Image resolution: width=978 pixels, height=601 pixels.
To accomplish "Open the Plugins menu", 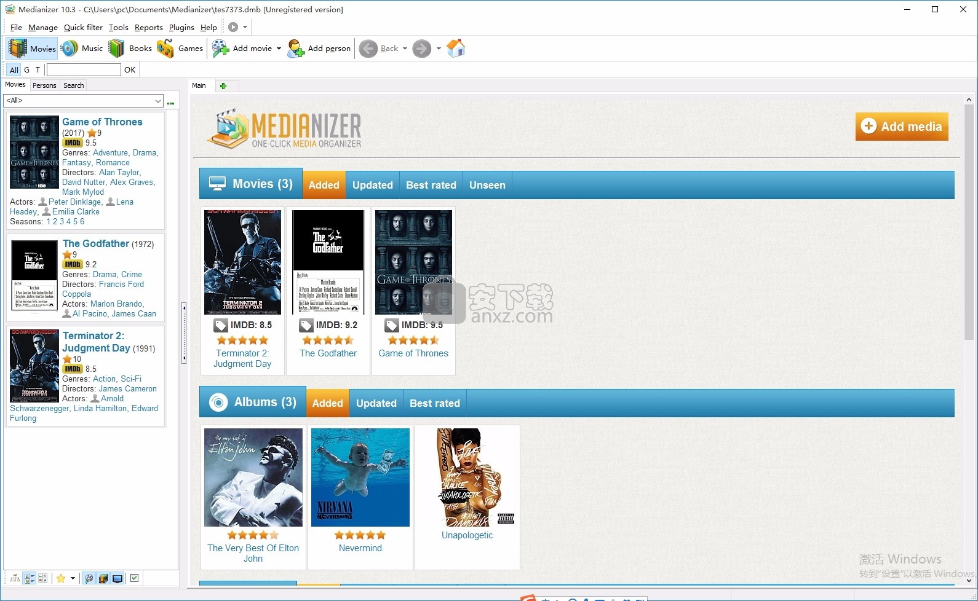I will click(x=181, y=28).
